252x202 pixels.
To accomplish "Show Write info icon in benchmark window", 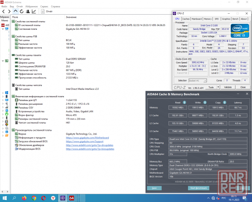I will click(205, 103).
